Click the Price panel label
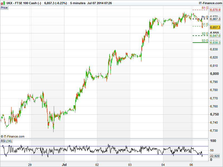Screen dimensions: 223x167 point(4,8)
